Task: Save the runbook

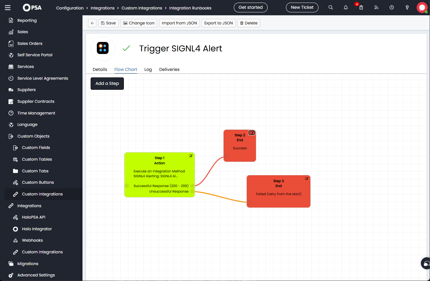Action: click(108, 23)
